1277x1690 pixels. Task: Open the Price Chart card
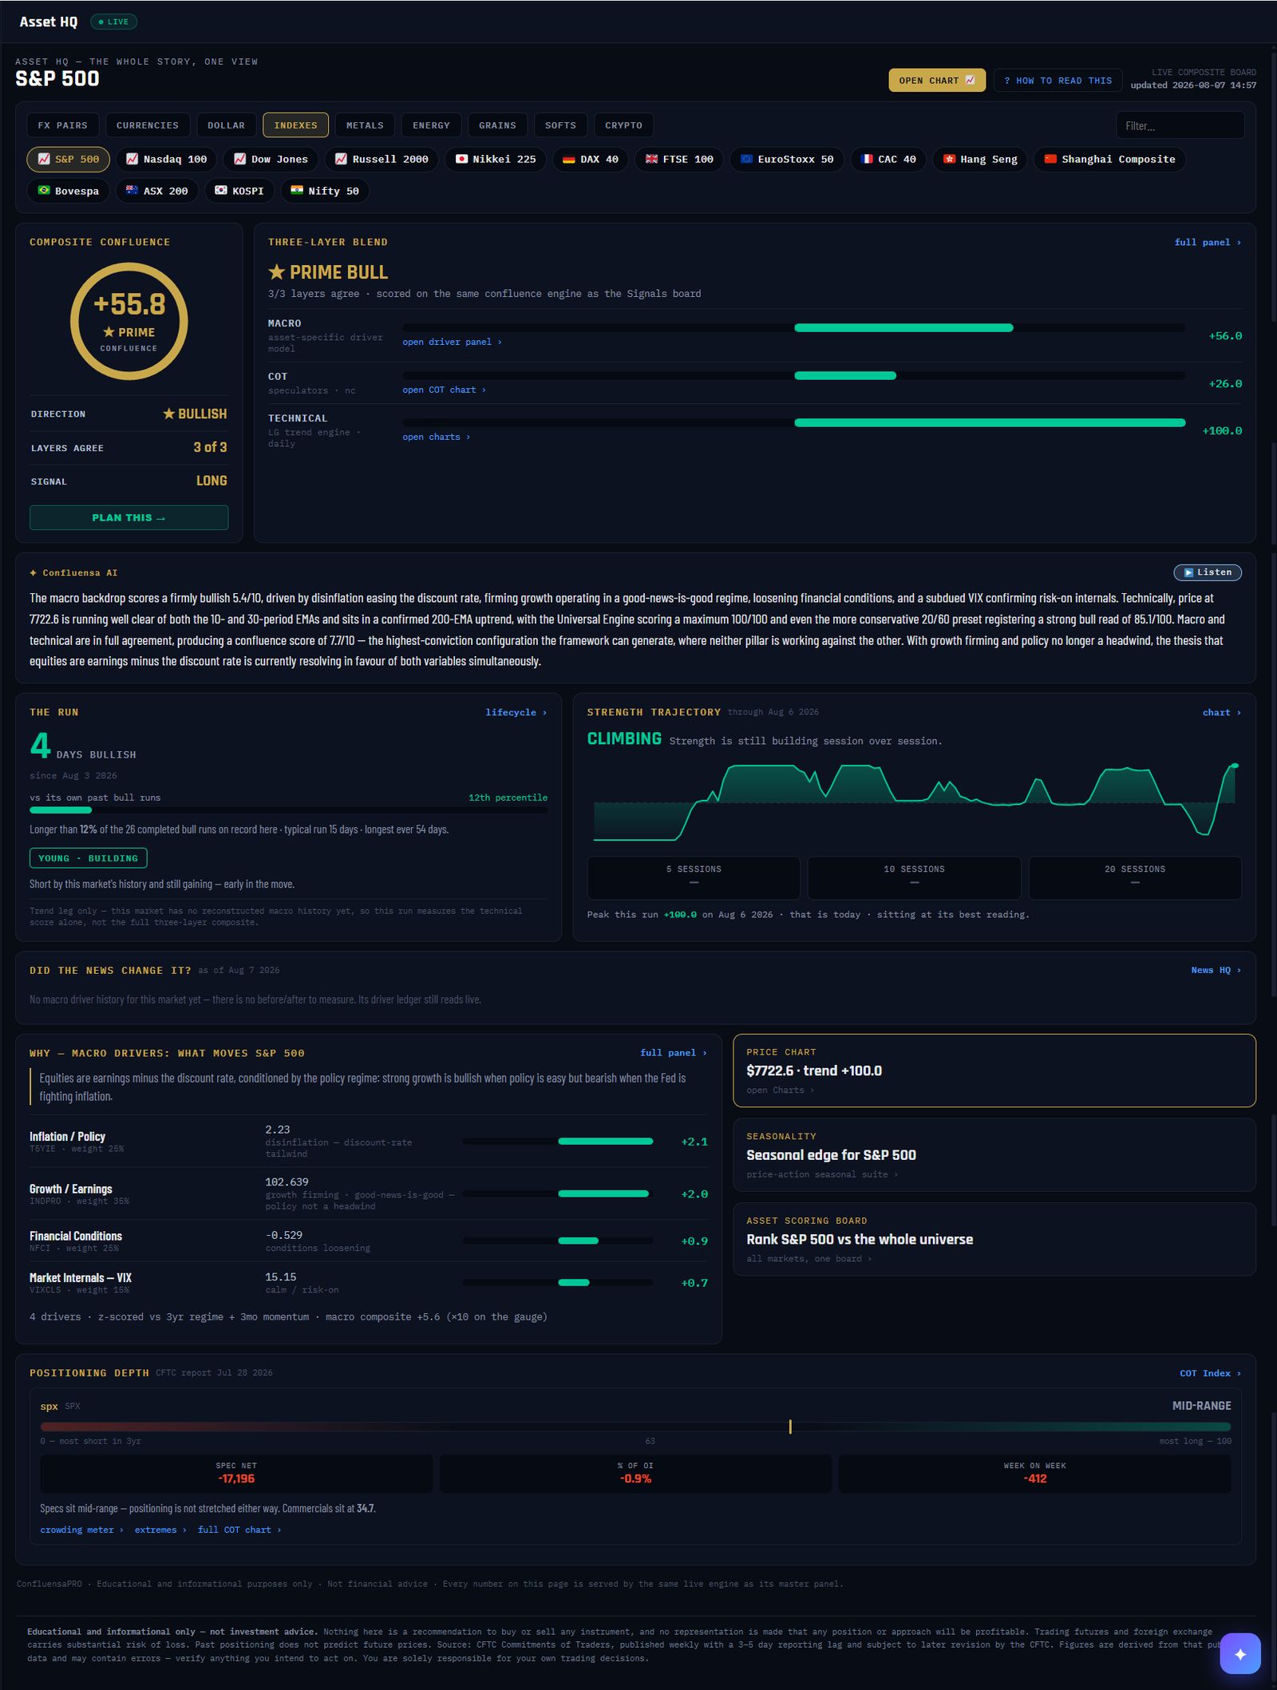[x=994, y=1071]
